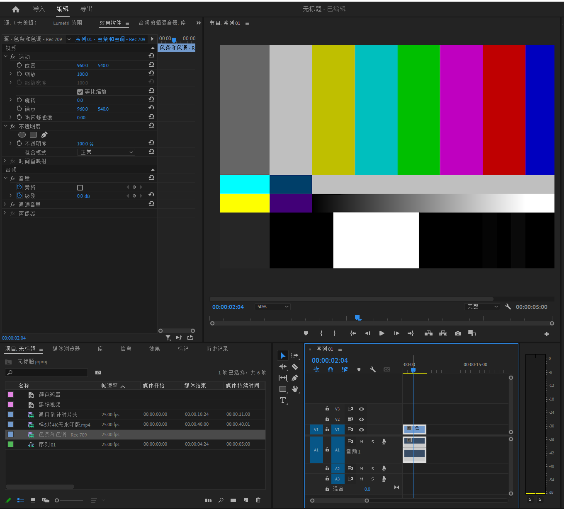The image size is (564, 509).
Task: Open the 50% zoom level dropdown
Action: (272, 307)
